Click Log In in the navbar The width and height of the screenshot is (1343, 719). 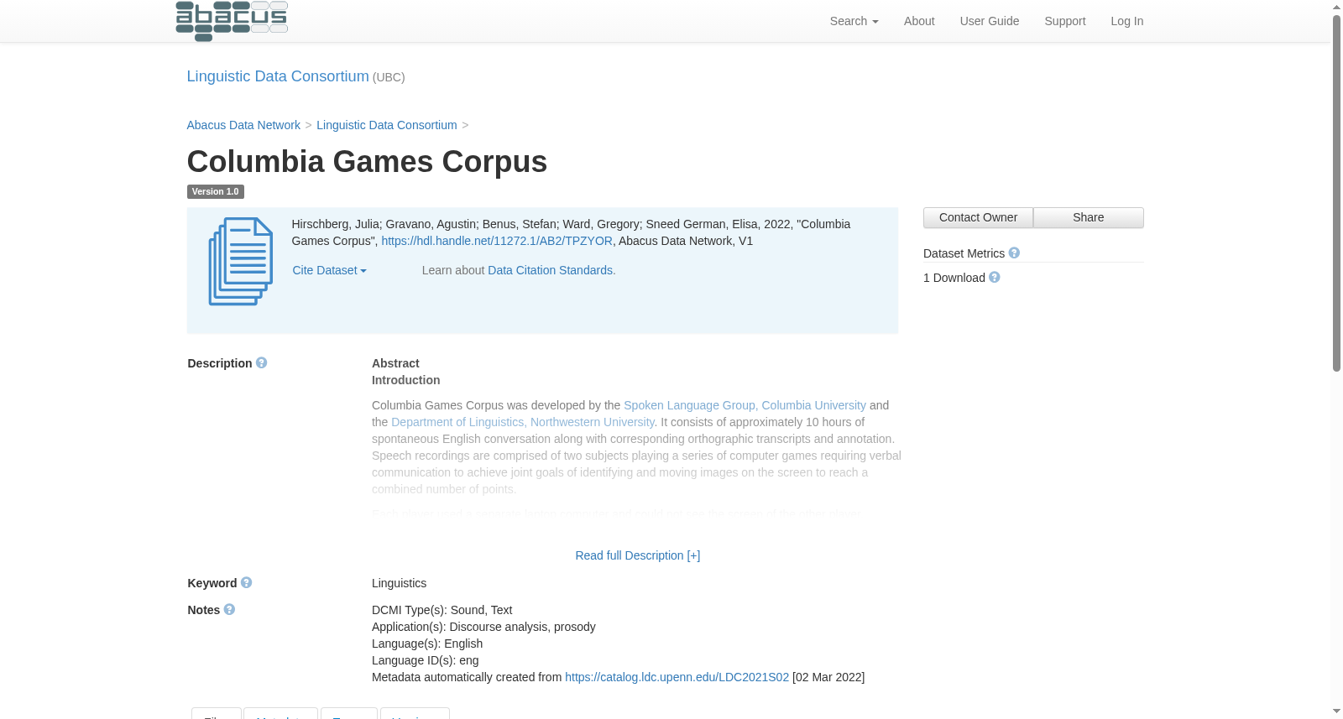pos(1127,21)
